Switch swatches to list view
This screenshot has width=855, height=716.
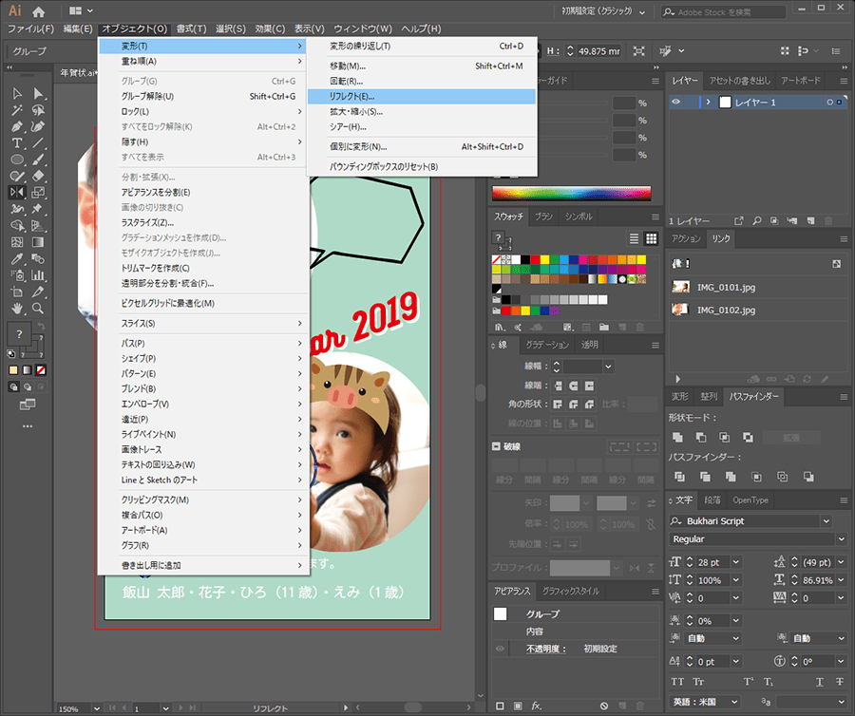(x=635, y=238)
